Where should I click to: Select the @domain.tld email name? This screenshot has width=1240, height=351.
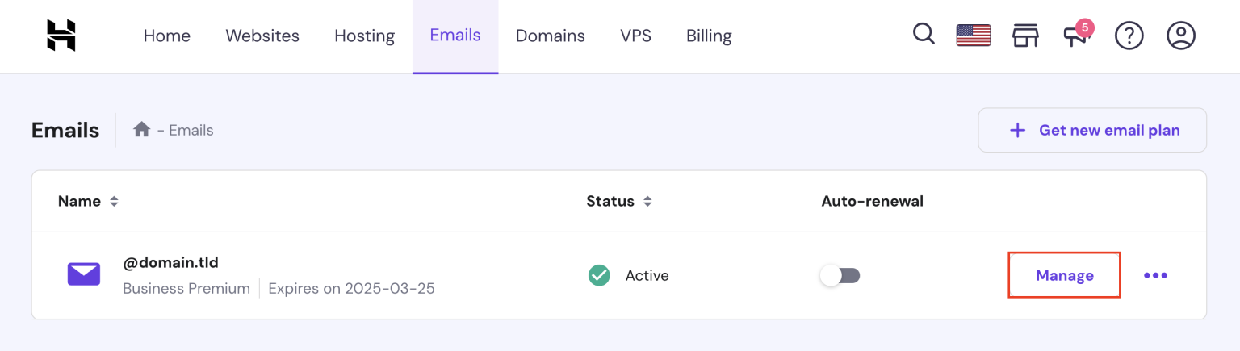(170, 262)
